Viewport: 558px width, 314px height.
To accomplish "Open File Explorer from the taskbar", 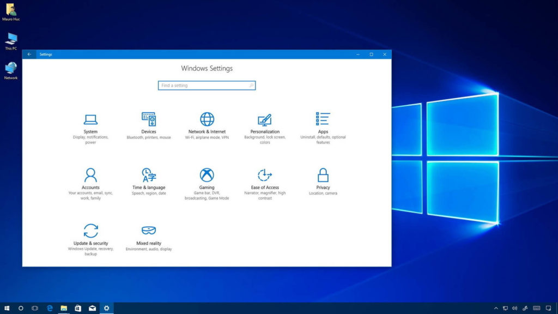I will 64,308.
